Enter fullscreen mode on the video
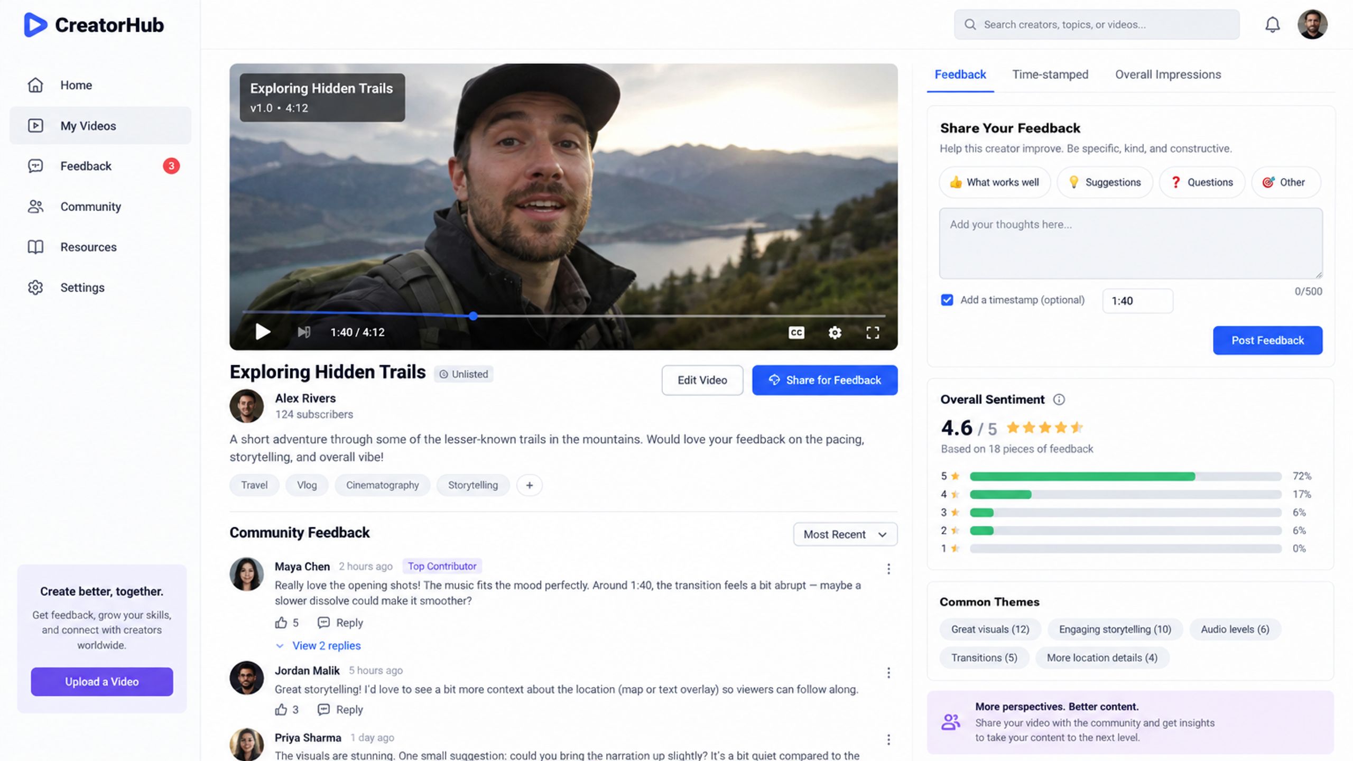Image resolution: width=1353 pixels, height=761 pixels. pyautogui.click(x=873, y=332)
